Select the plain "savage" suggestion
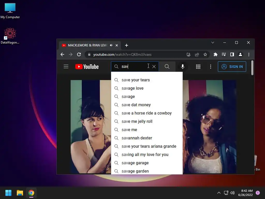 point(147,96)
